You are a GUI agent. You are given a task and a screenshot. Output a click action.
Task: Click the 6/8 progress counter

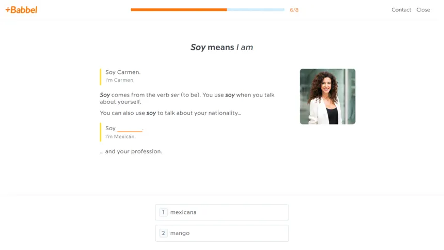pyautogui.click(x=294, y=10)
